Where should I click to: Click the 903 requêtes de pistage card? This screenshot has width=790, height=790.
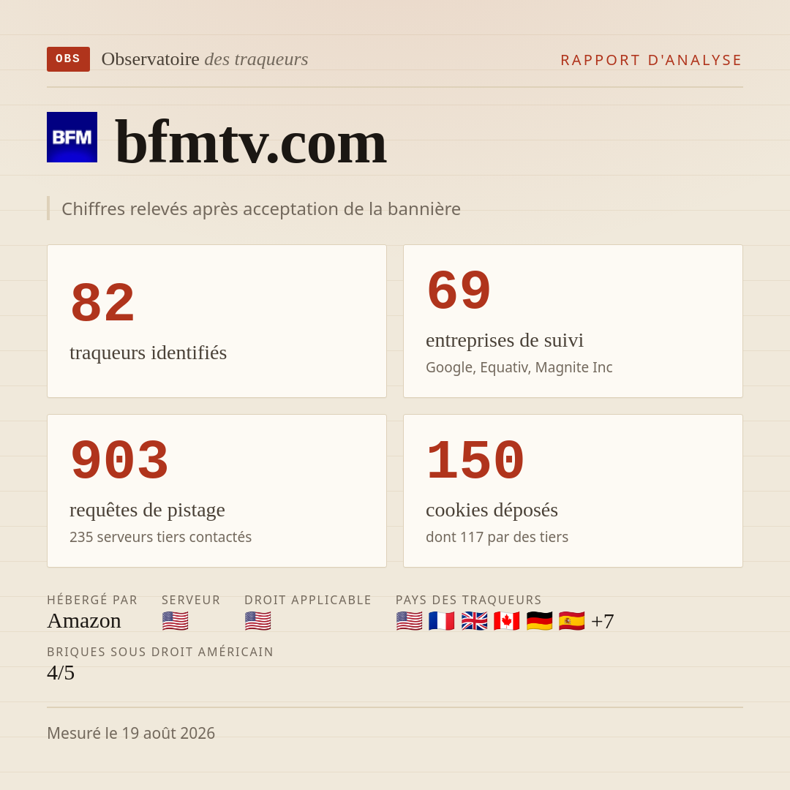217,491
